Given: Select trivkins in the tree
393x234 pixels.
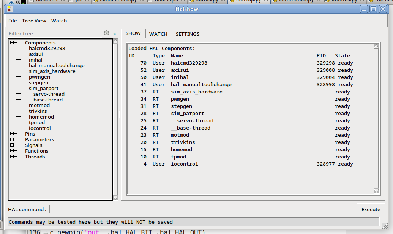Looking at the screenshot, I should tap(38, 111).
